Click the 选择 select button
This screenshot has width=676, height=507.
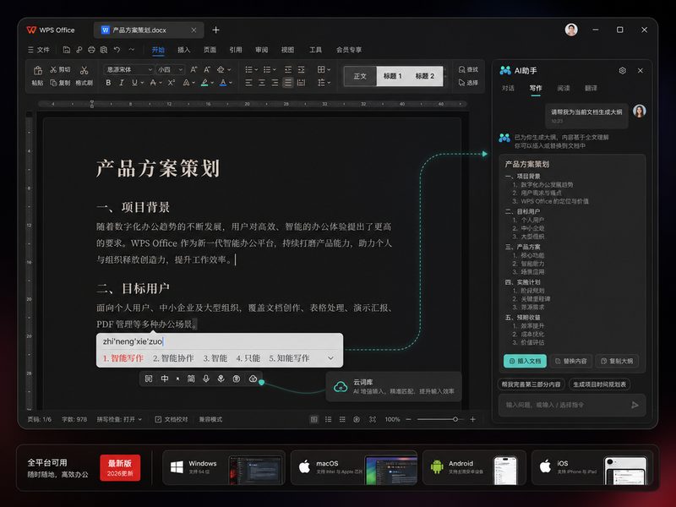(468, 82)
